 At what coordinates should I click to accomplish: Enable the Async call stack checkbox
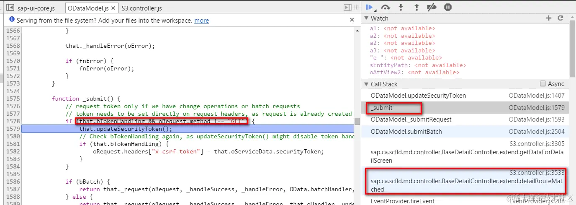coord(543,83)
